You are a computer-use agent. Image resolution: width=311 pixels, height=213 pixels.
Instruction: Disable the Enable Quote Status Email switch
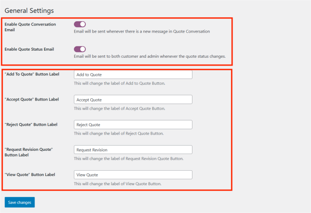click(80, 49)
